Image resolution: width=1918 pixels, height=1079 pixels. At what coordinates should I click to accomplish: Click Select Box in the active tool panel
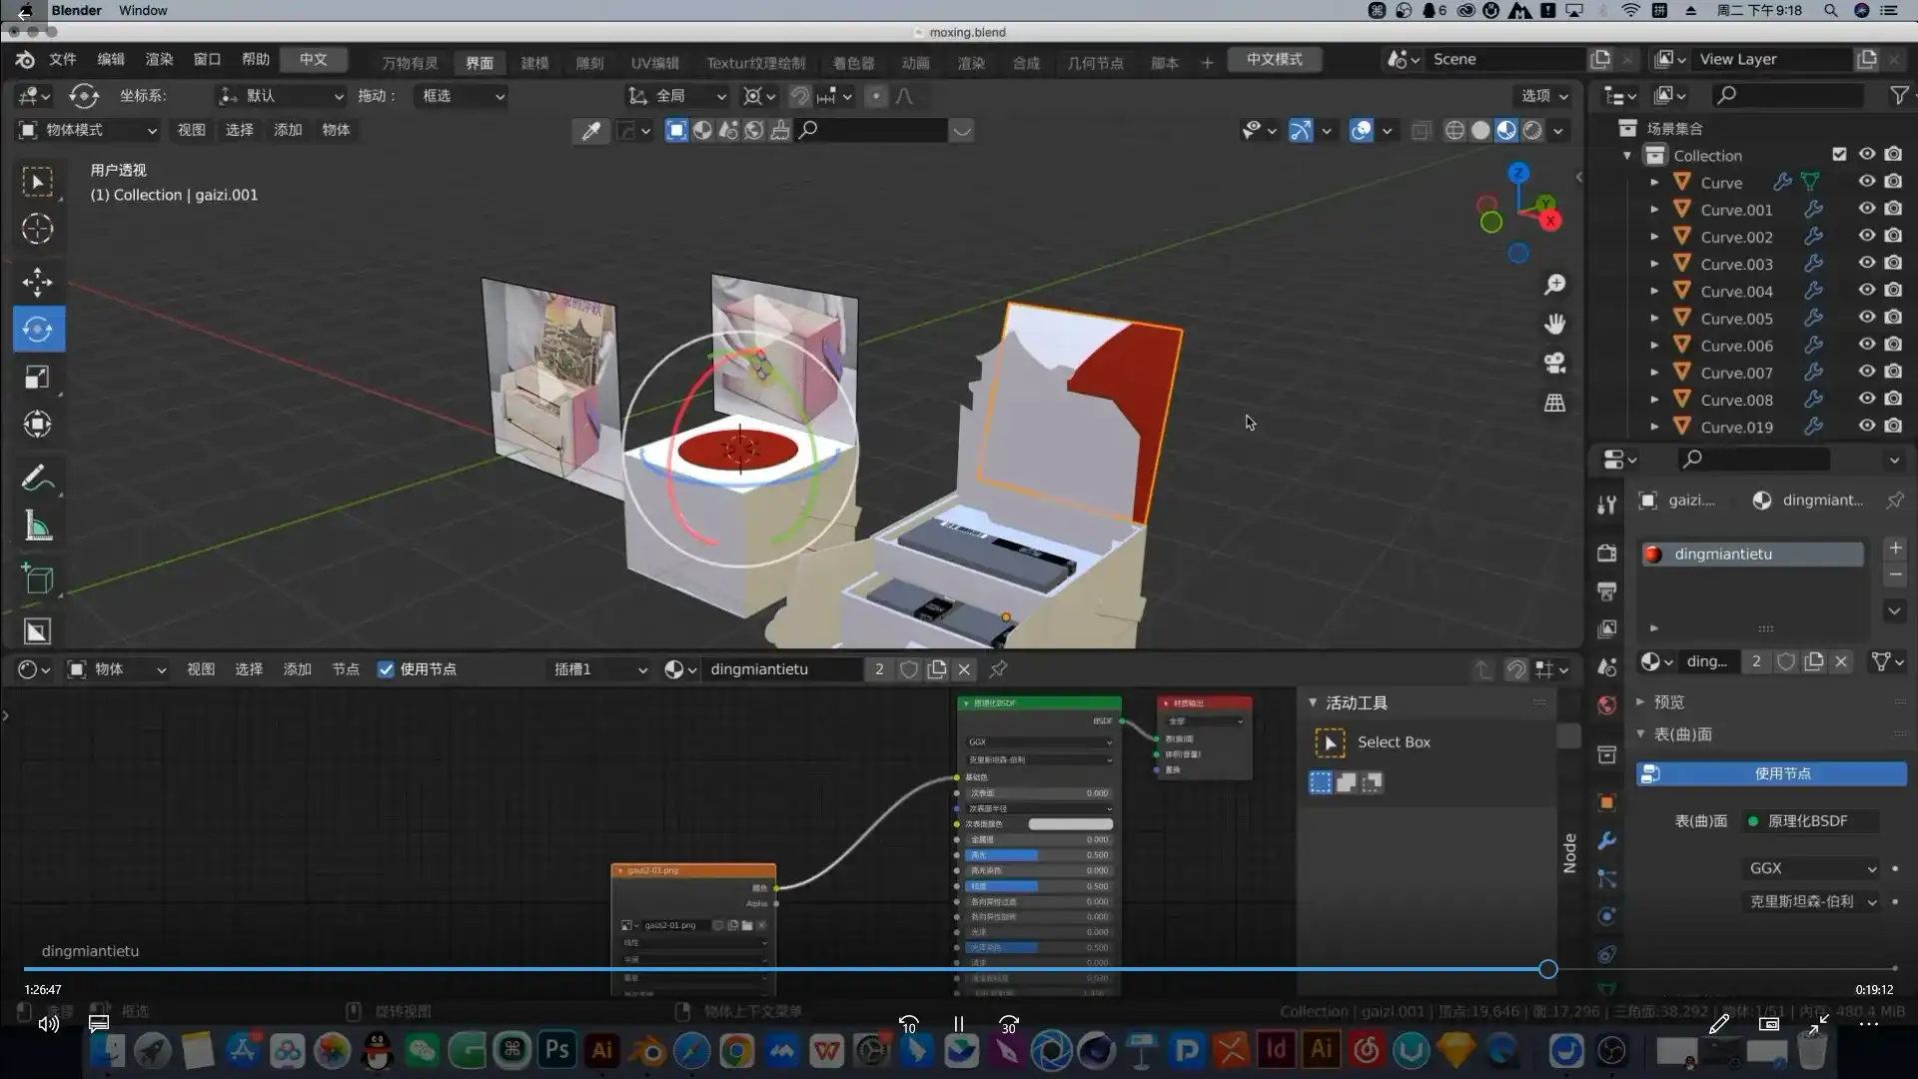click(x=1394, y=741)
